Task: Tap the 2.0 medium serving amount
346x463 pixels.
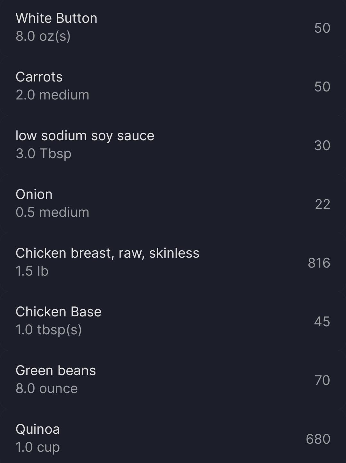Action: click(x=53, y=95)
